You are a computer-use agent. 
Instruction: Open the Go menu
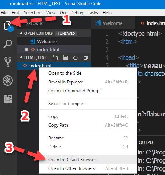[63, 13]
